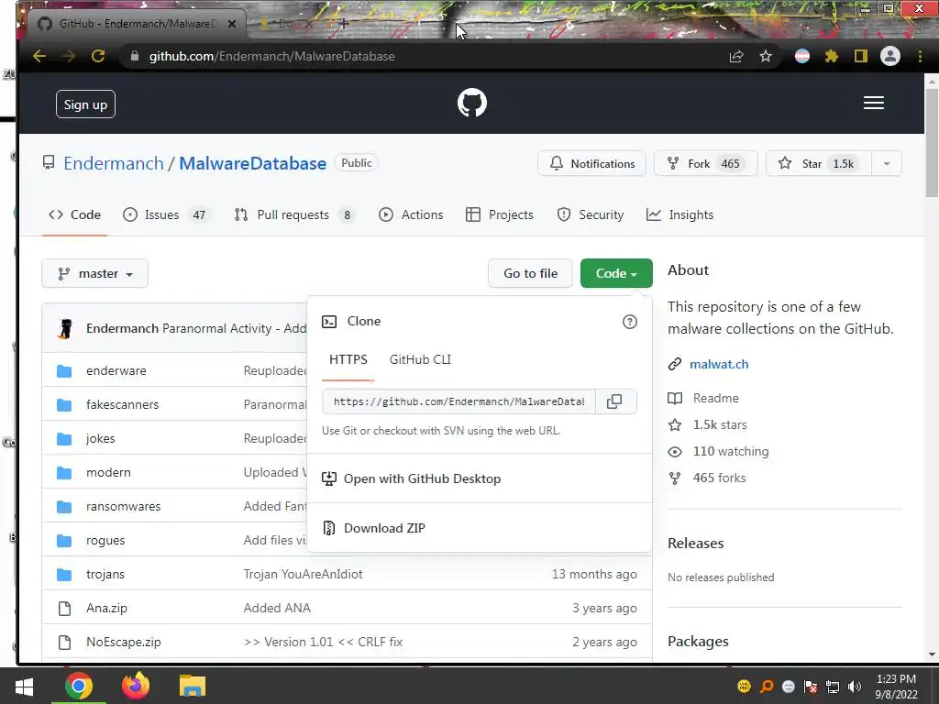Image resolution: width=939 pixels, height=704 pixels.
Task: Fork the repository with Fork button
Action: 705,163
